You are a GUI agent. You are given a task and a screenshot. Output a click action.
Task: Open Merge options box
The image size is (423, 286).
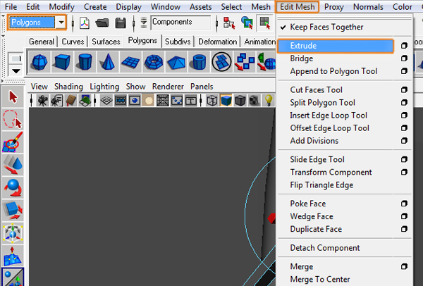pos(404,266)
